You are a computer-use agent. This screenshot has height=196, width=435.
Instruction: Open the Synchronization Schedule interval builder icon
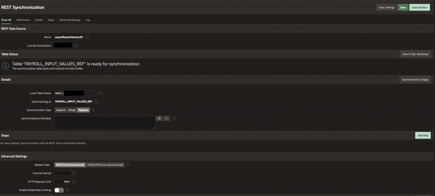(x=159, y=118)
